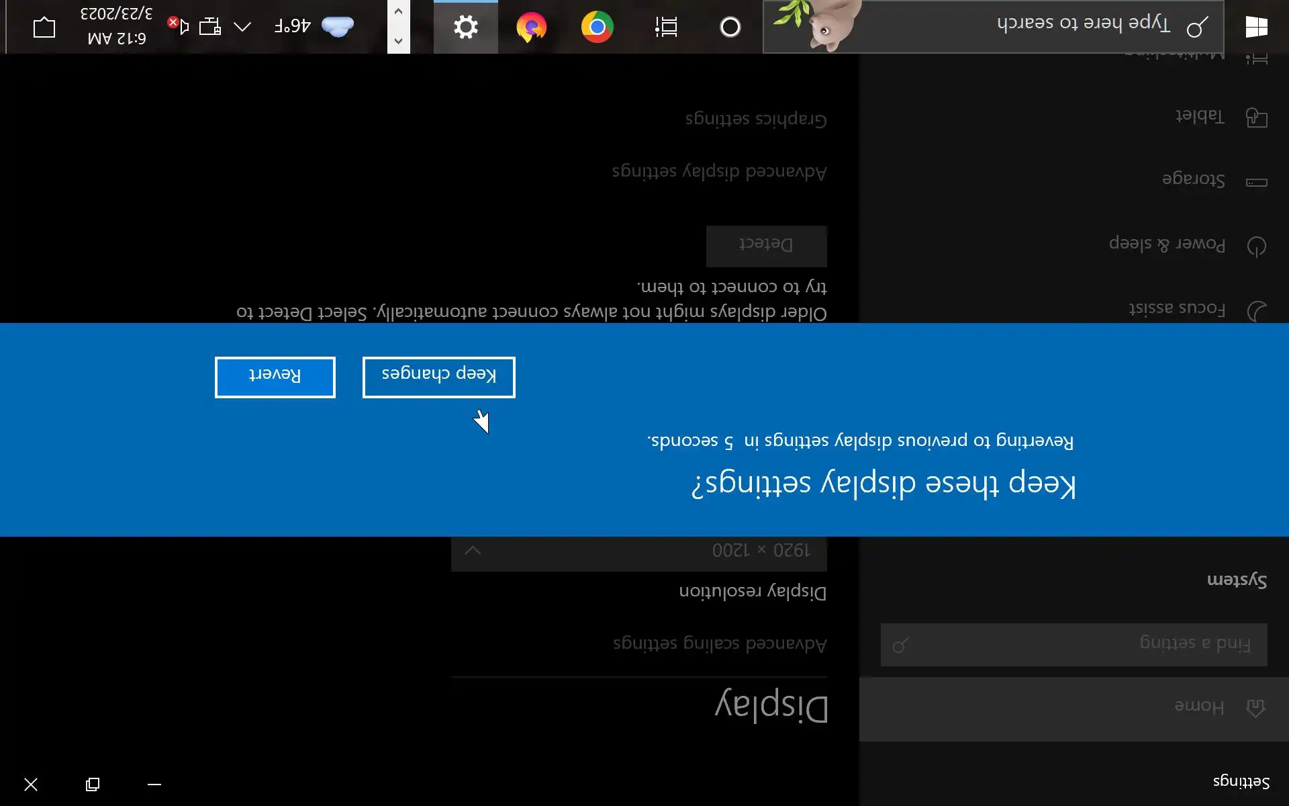
Task: Open the Power & sleep section
Action: [x=1167, y=244]
